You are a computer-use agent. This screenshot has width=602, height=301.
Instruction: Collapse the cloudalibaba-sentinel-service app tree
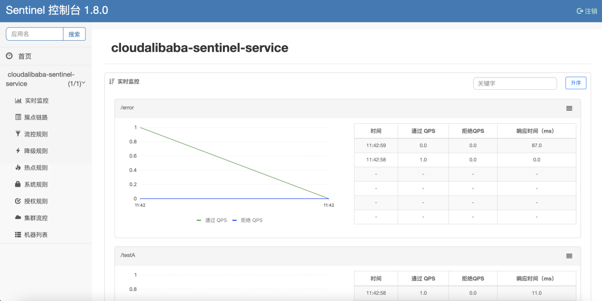tap(83, 84)
